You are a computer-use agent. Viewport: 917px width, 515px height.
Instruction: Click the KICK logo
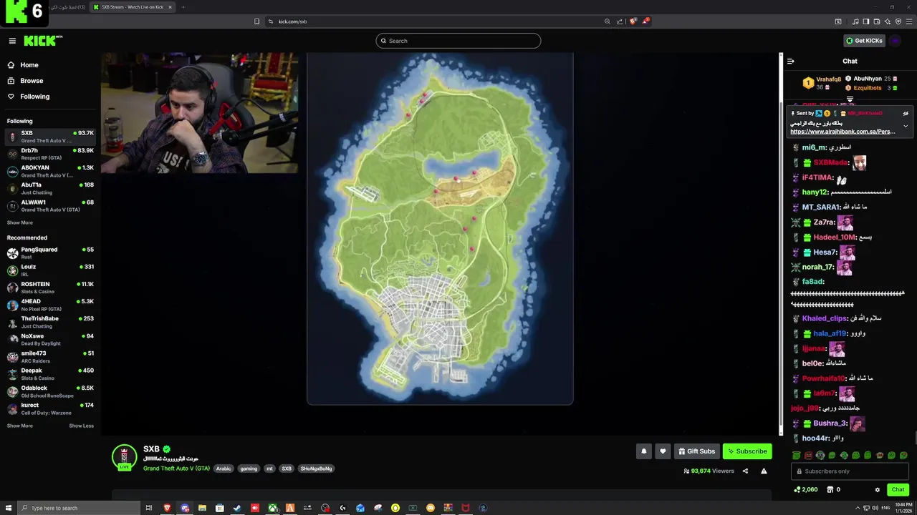tap(42, 41)
